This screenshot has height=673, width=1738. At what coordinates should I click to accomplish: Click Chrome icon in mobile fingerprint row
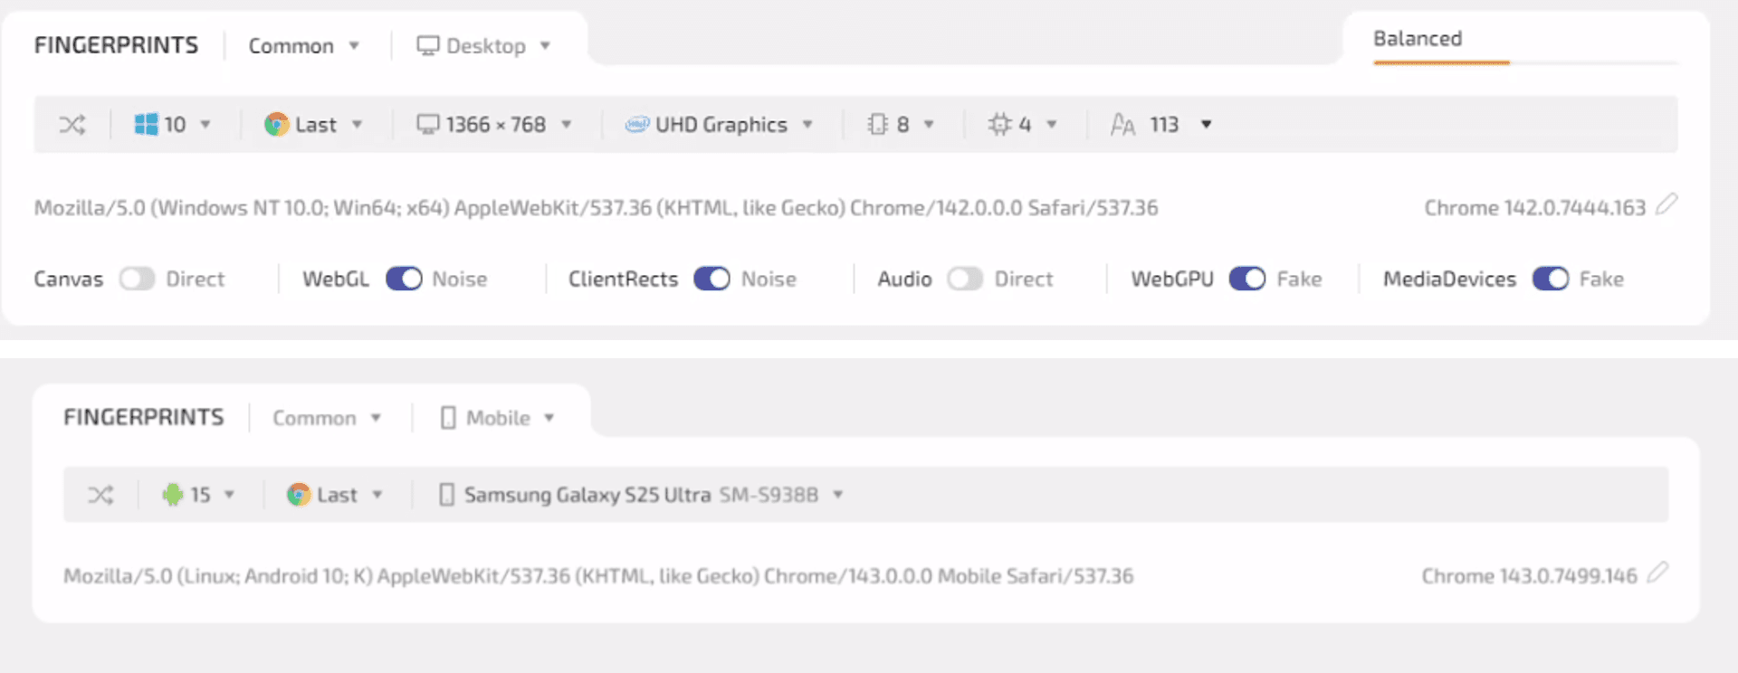pyautogui.click(x=298, y=495)
